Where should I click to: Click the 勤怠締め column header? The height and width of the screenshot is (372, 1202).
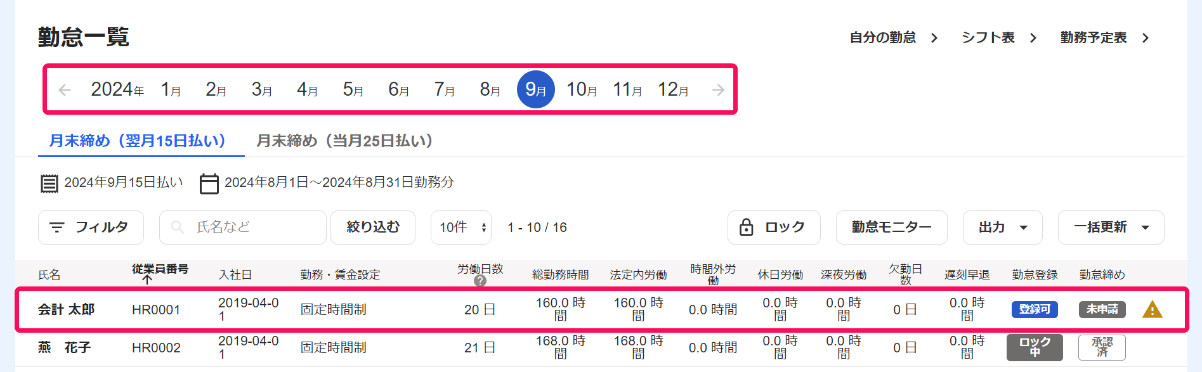tap(1102, 274)
